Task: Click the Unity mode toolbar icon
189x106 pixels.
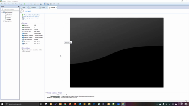Action: click(x=54, y=4)
